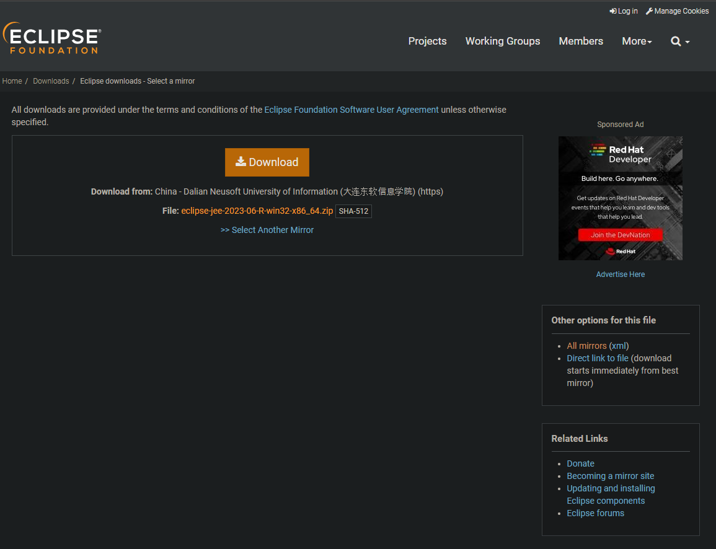
Task: Go to Downloads breadcrumb
Action: click(51, 81)
